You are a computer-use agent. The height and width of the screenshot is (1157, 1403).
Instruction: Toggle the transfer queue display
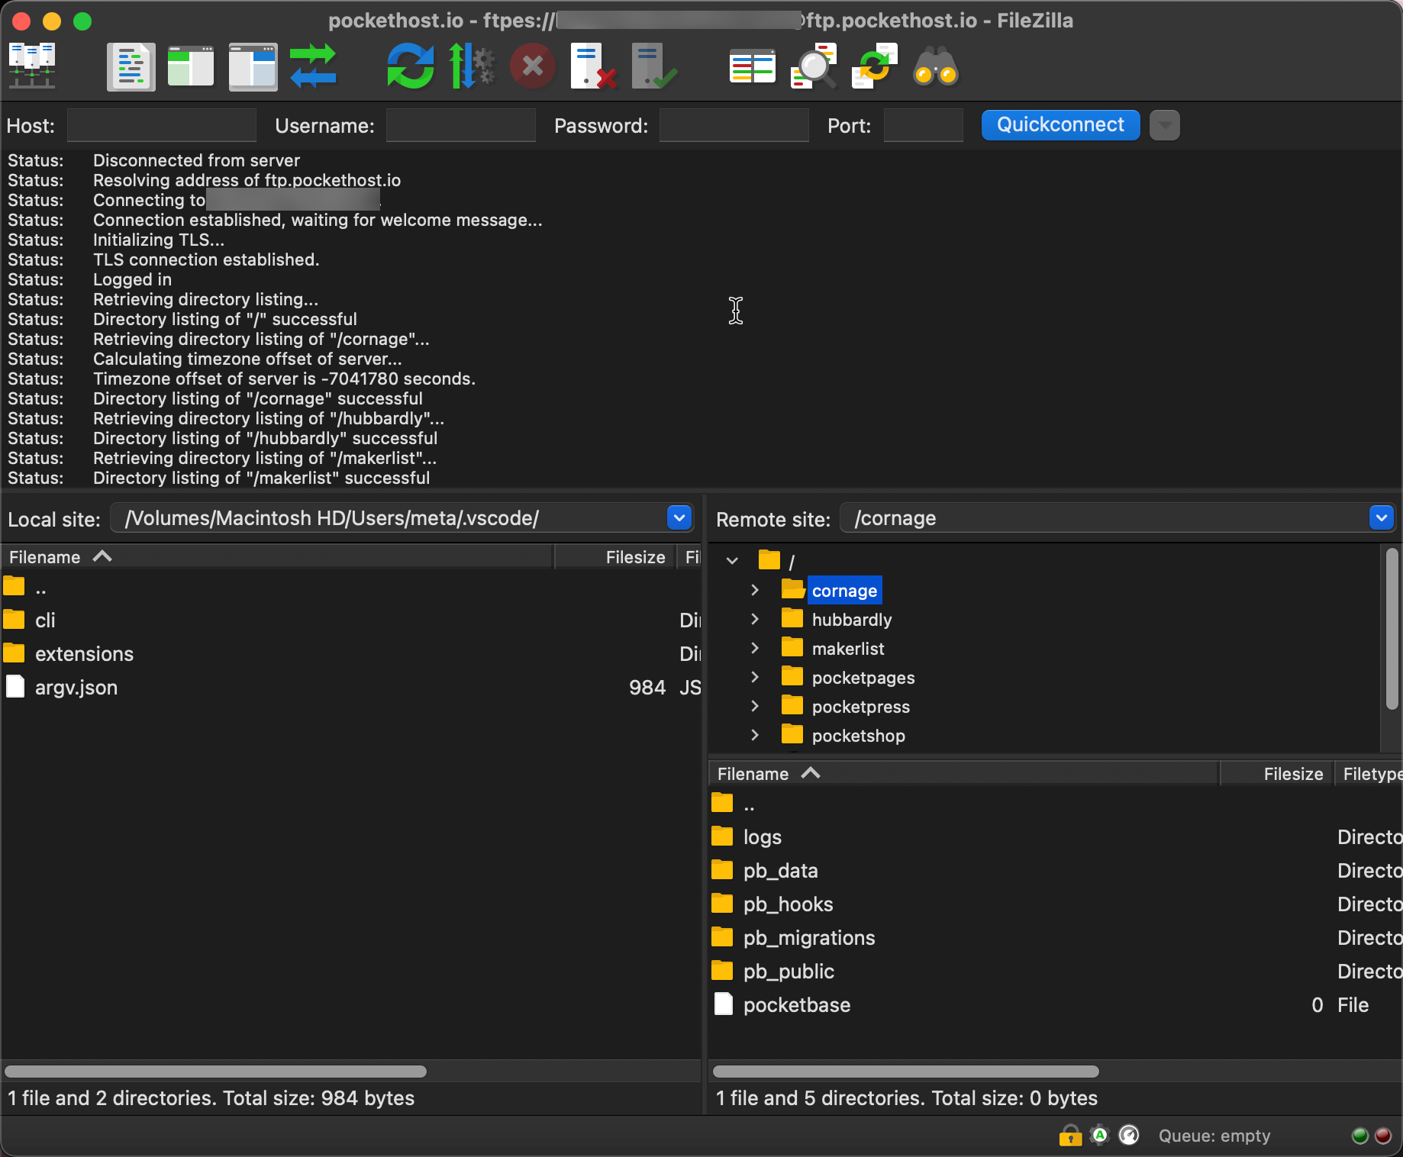pyautogui.click(x=313, y=66)
